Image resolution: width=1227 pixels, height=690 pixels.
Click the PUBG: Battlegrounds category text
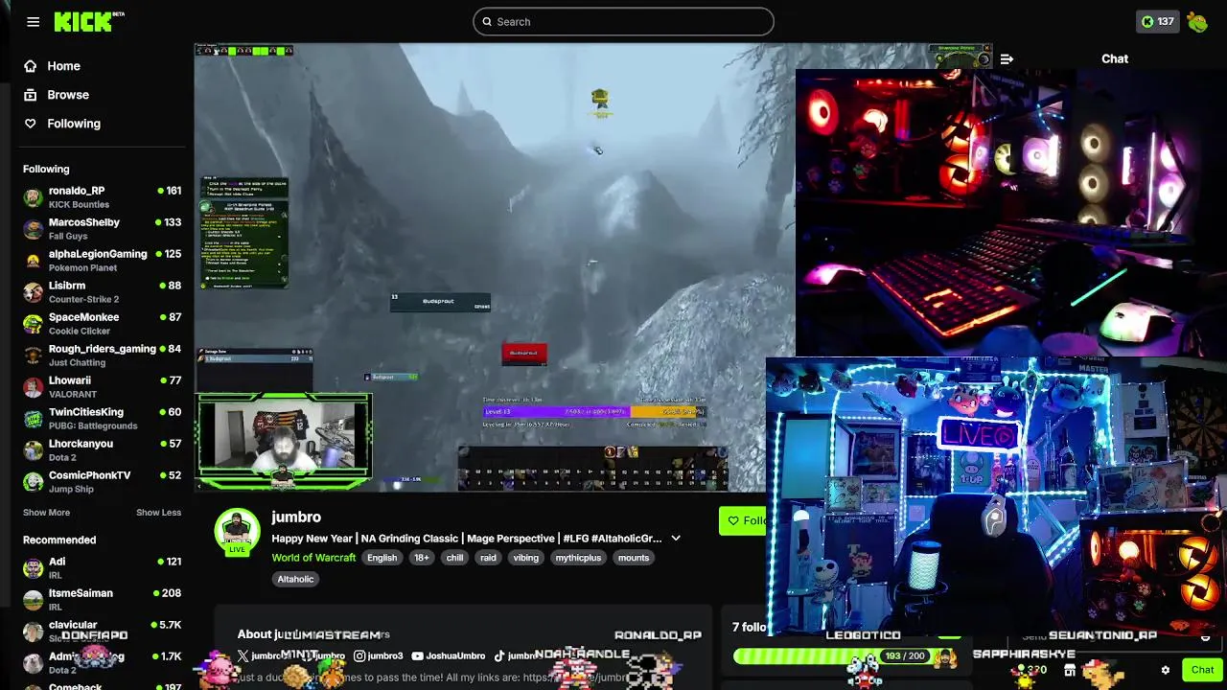pyautogui.click(x=93, y=426)
